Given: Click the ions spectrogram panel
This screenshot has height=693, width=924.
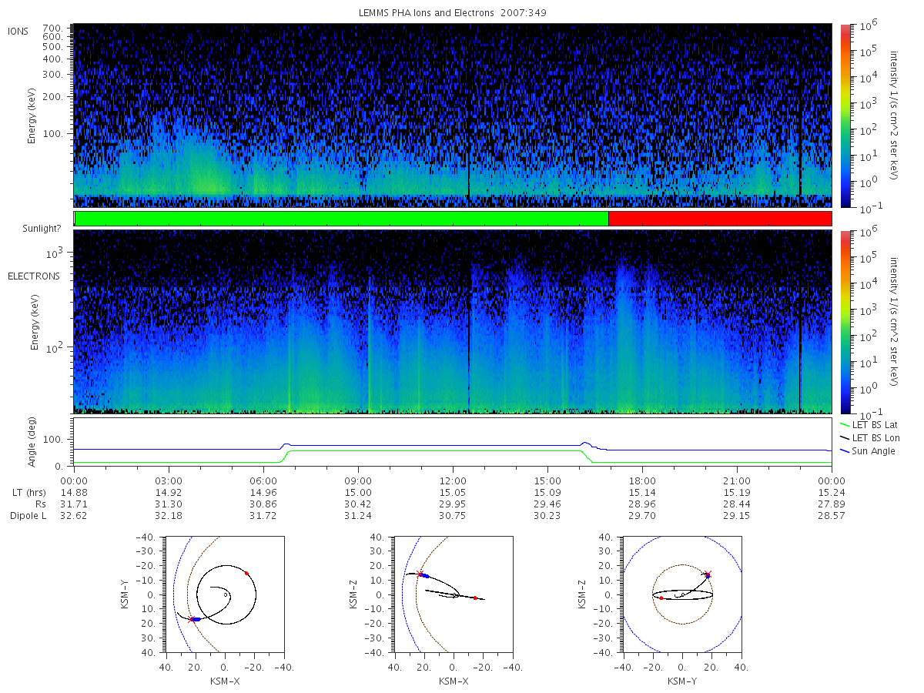Looking at the screenshot, I should pyautogui.click(x=453, y=115).
